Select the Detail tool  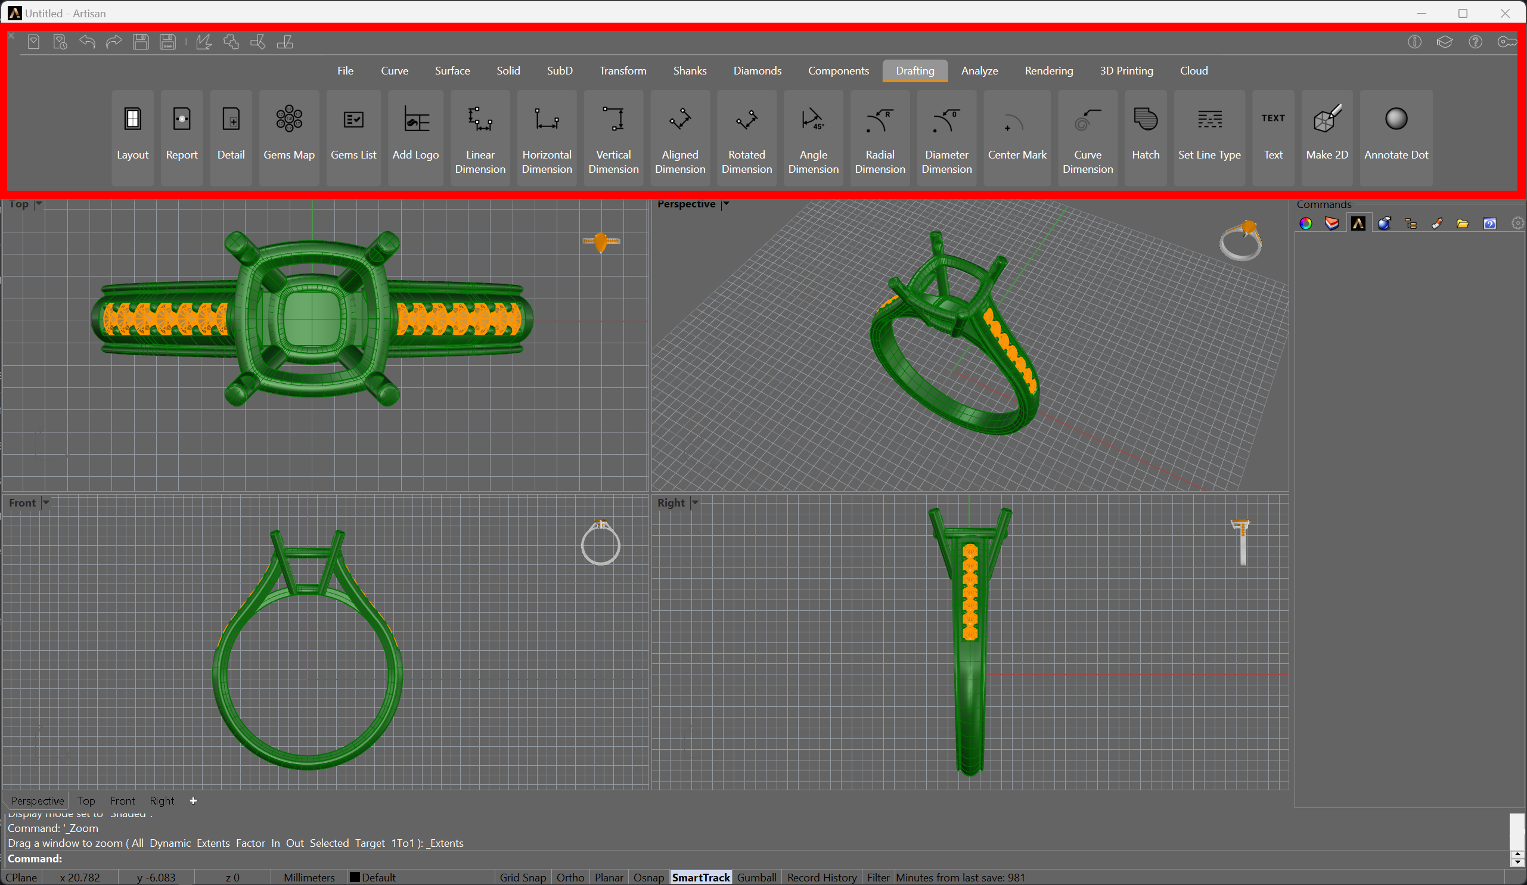(231, 138)
